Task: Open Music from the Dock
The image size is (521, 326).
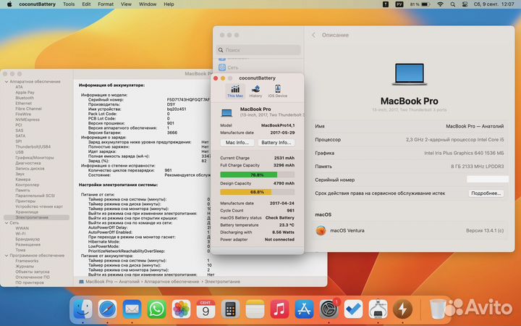Action: [x=279, y=309]
